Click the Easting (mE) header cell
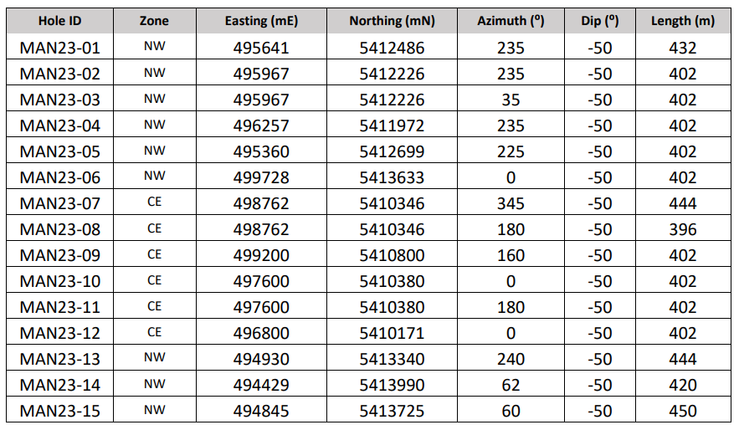Image resolution: width=739 pixels, height=430 pixels. (261, 21)
